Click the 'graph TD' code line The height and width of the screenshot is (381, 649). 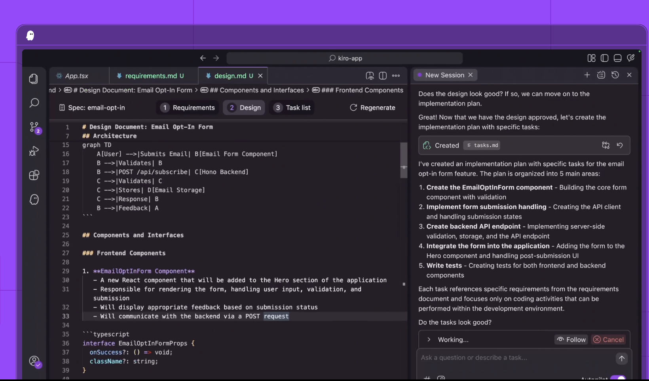coord(97,145)
